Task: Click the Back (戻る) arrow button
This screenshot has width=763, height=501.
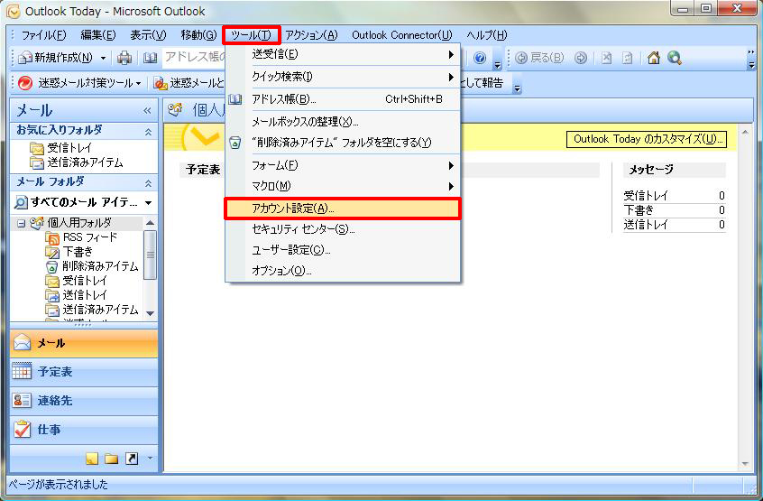Action: (539, 58)
